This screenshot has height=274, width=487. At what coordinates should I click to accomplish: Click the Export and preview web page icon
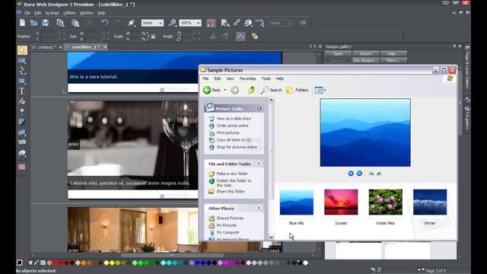[225, 23]
